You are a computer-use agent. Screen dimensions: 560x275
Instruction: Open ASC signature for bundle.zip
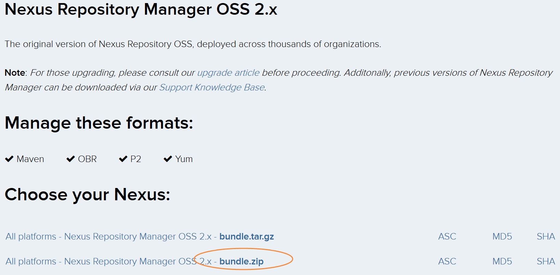coord(447,261)
